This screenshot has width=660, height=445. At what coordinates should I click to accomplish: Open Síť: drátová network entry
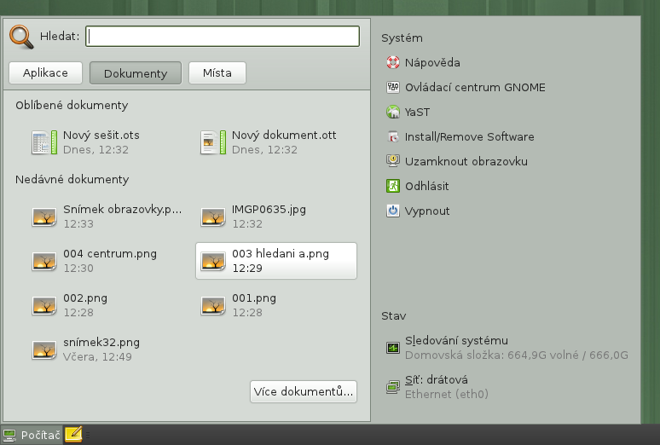(x=437, y=387)
